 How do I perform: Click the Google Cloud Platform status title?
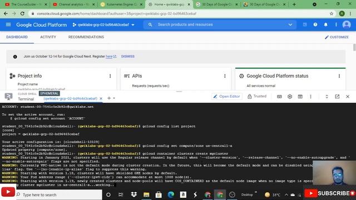(x=278, y=76)
